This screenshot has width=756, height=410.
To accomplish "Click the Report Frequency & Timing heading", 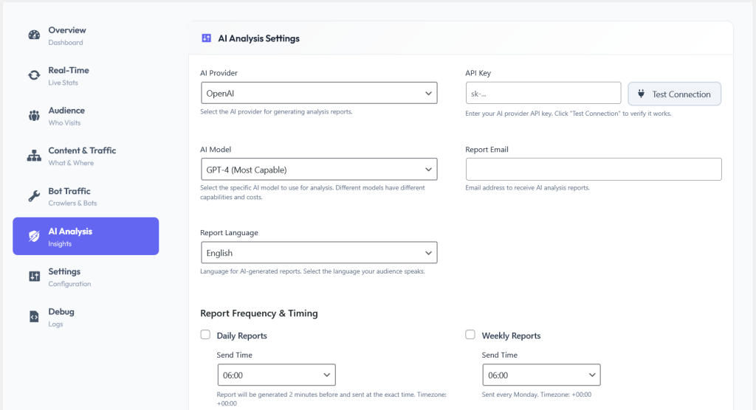I will 259,313.
